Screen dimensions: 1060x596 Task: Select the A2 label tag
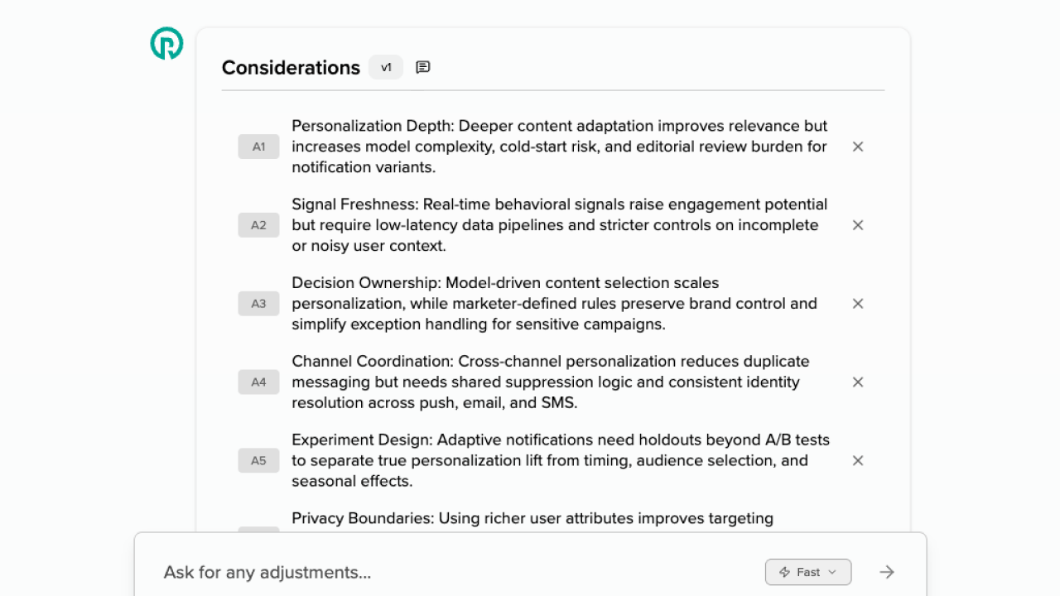[x=259, y=225]
